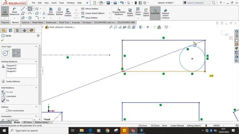Image resolution: width=239 pixels, height=134 pixels.
Task: Click the Save icon in title bar
Action: 108,3
